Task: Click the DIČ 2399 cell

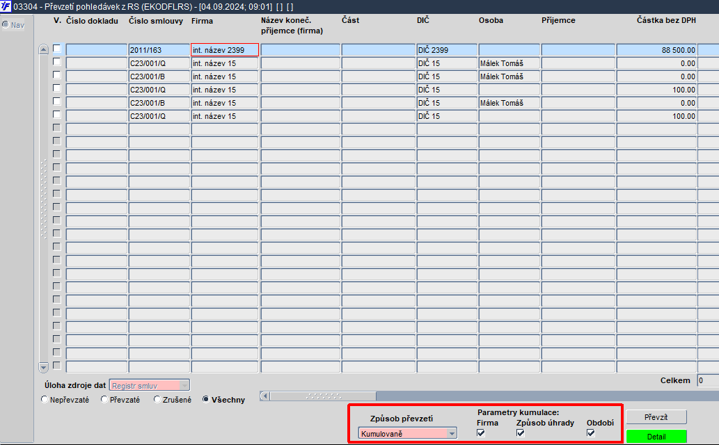Action: (447, 50)
